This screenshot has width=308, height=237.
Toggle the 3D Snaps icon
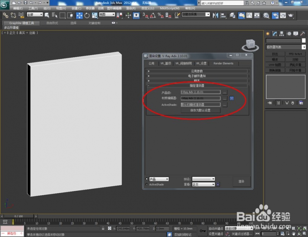tap(145, 15)
